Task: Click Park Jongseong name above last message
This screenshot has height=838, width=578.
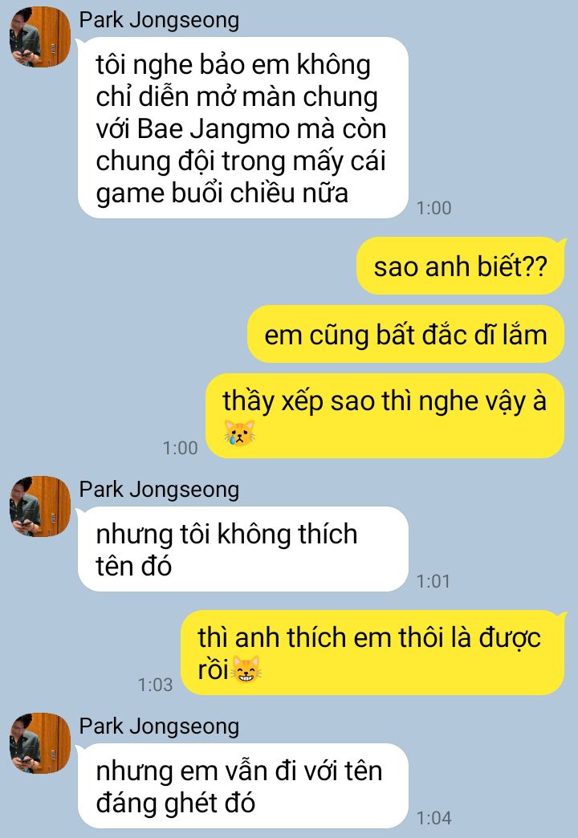Action: [x=159, y=727]
